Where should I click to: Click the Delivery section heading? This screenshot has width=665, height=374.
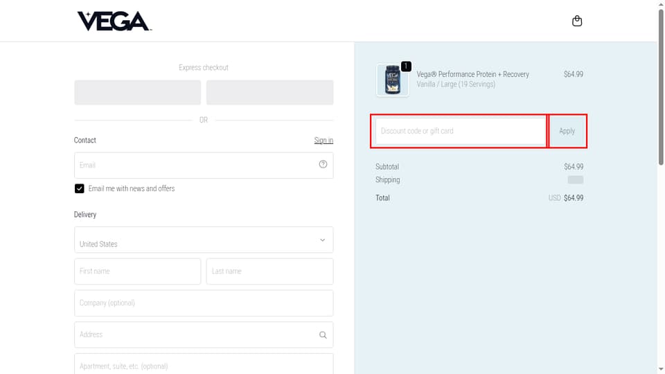(85, 215)
